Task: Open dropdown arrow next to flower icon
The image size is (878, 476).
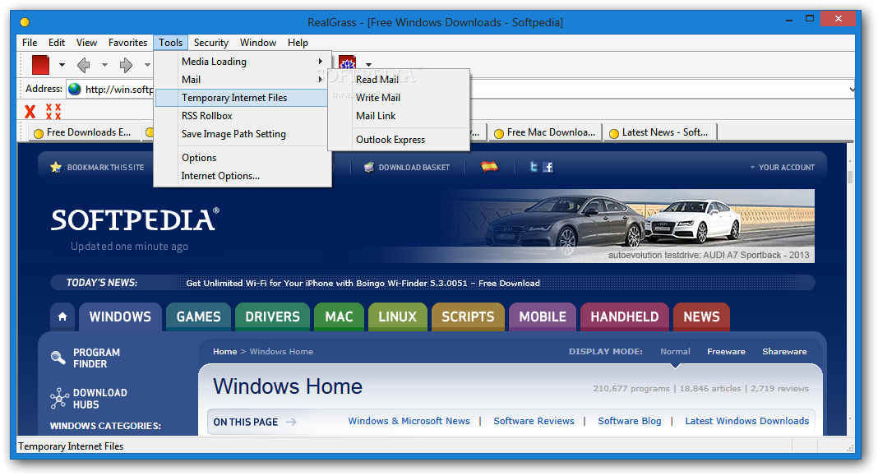Action: click(x=368, y=64)
